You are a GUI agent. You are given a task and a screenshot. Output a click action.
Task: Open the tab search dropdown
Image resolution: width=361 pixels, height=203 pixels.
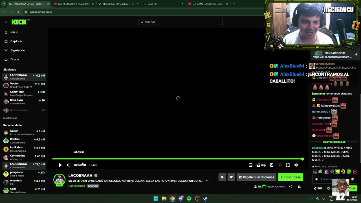(x=4, y=4)
